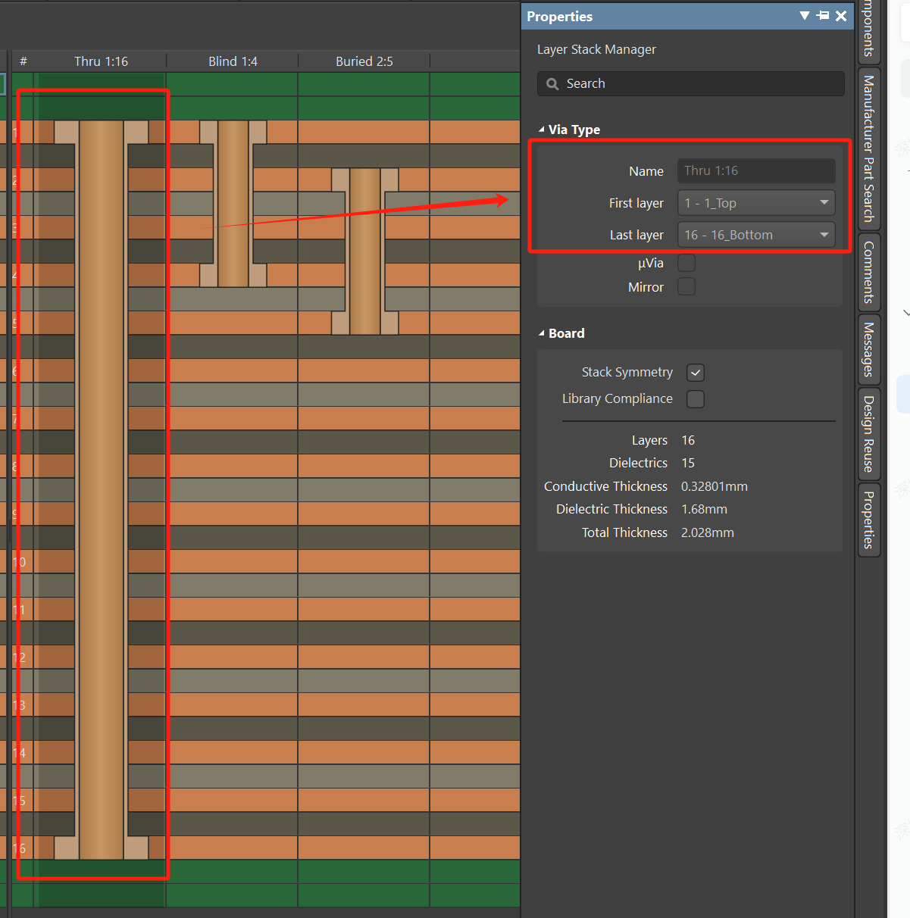Enable the µVia checkbox

686,263
